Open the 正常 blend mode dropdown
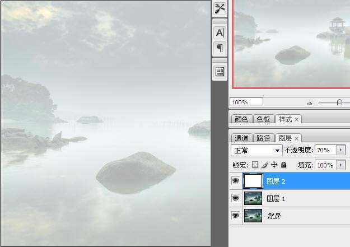This screenshot has height=247, width=350. [256, 150]
